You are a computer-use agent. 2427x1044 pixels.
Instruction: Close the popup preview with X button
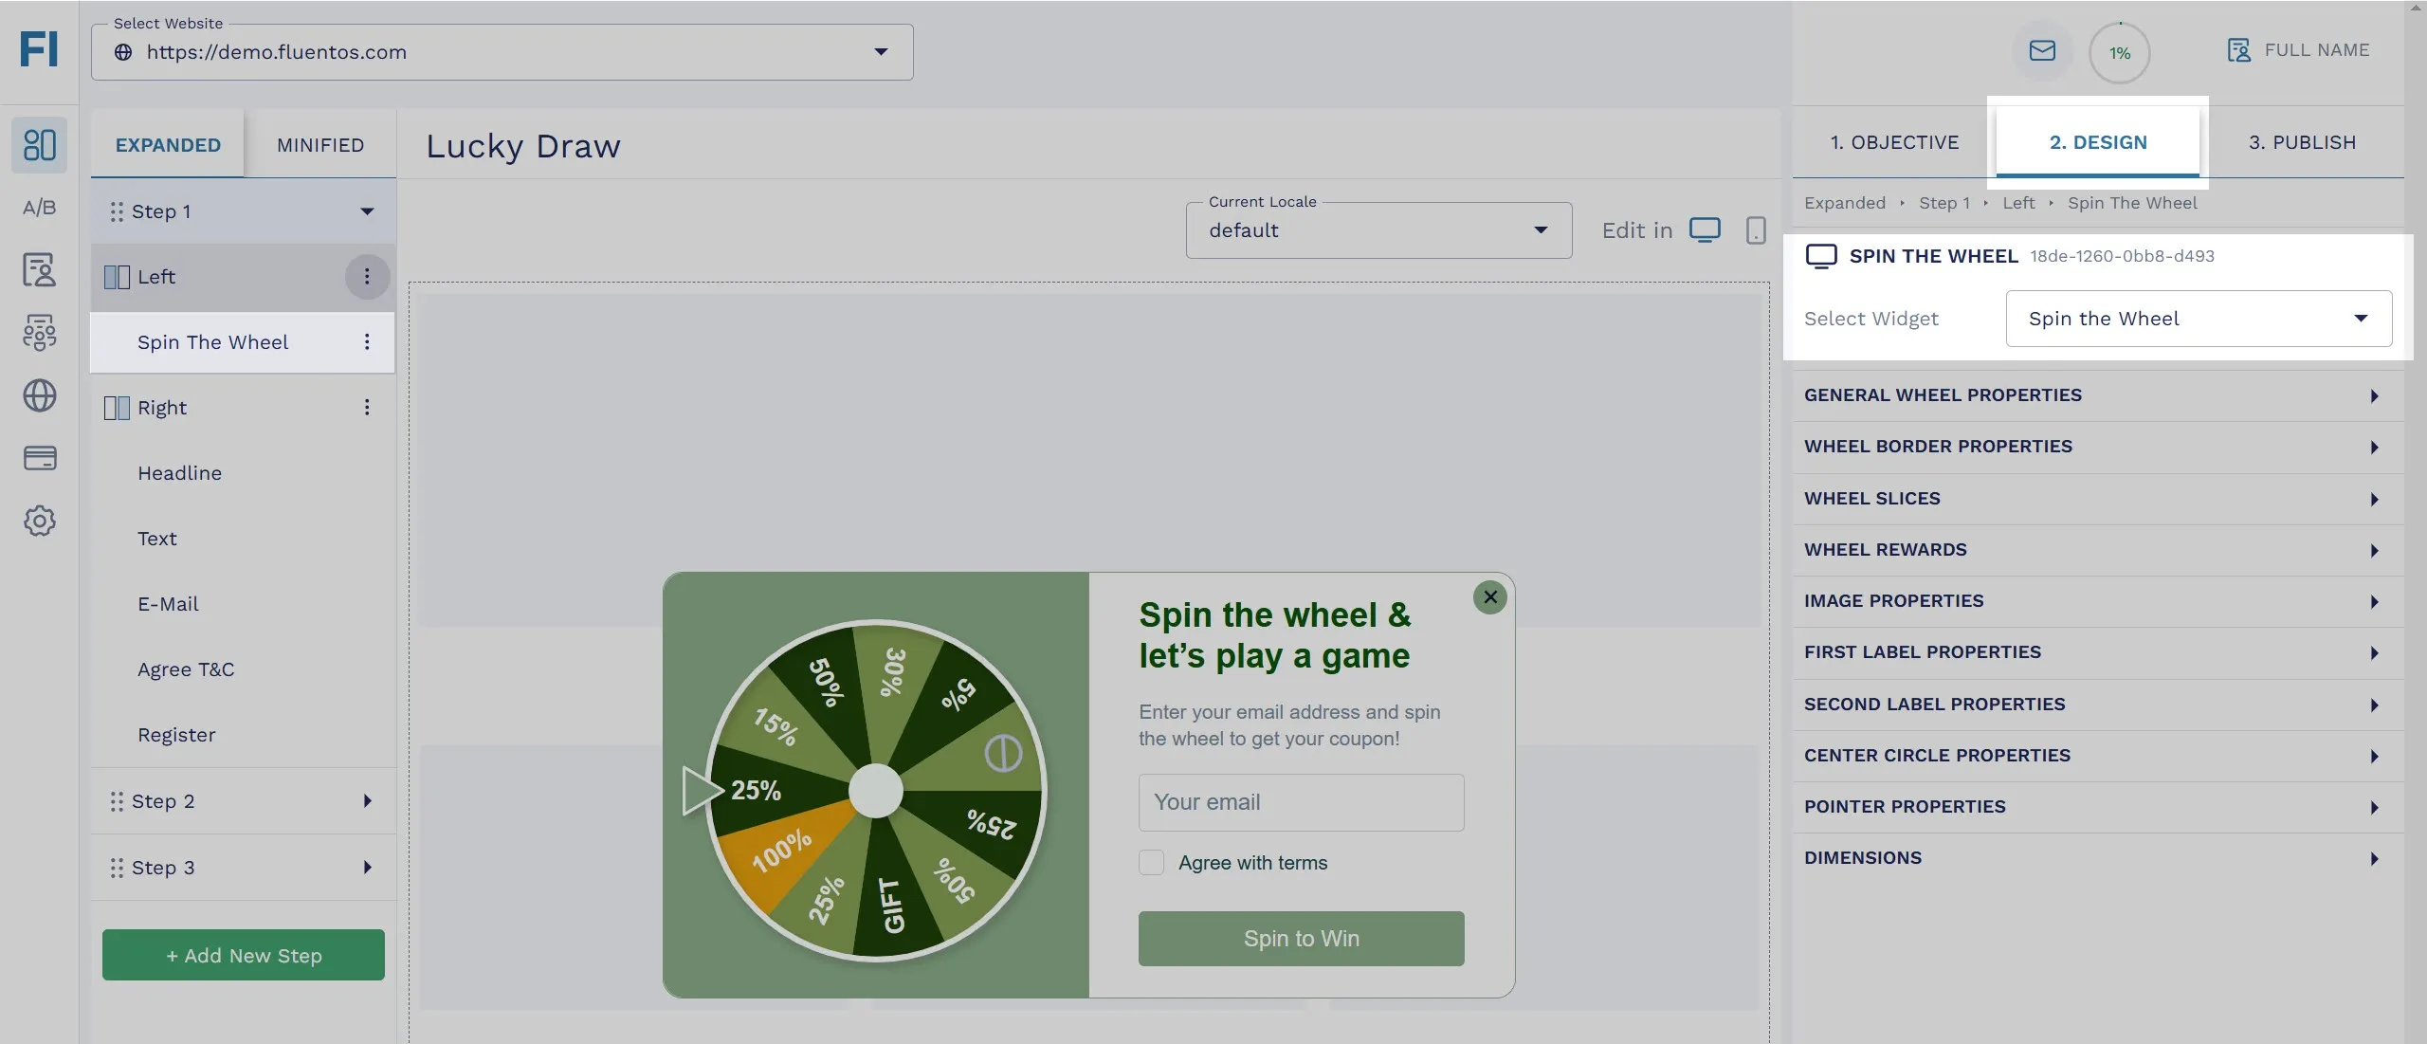[x=1490, y=596]
